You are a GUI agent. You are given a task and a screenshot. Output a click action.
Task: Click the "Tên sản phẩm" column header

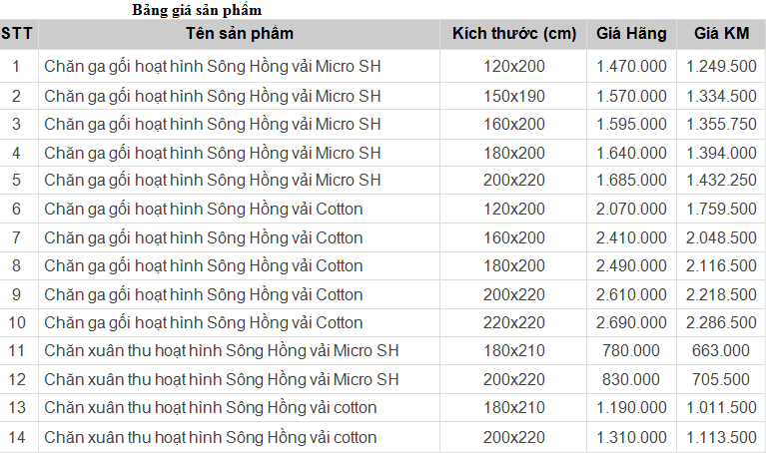pos(240,34)
